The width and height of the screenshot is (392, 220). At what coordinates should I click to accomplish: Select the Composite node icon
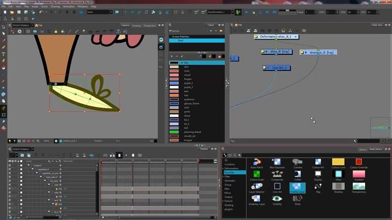[x=277, y=174]
